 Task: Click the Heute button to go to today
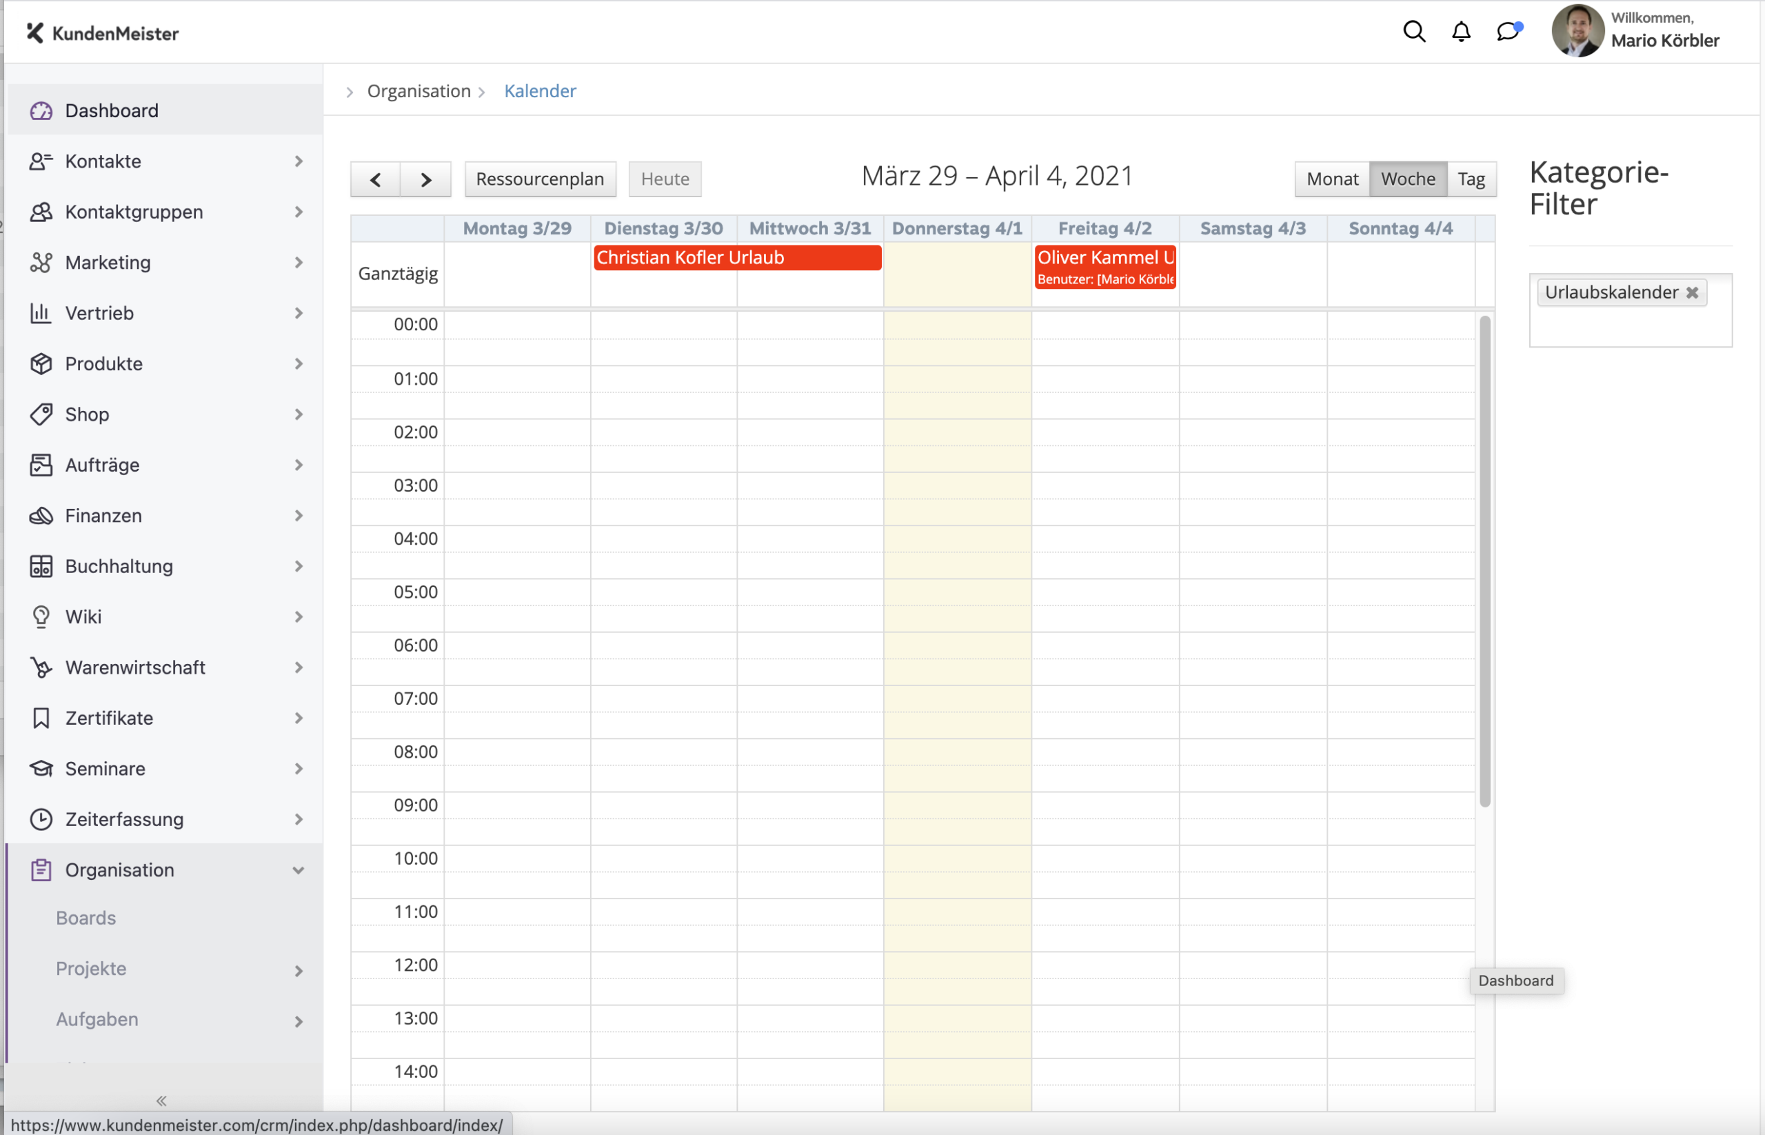tap(665, 178)
